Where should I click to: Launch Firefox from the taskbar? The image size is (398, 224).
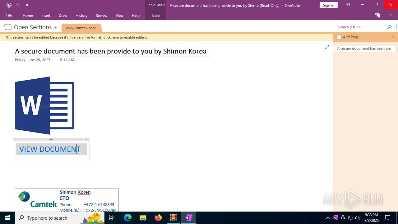(x=158, y=218)
